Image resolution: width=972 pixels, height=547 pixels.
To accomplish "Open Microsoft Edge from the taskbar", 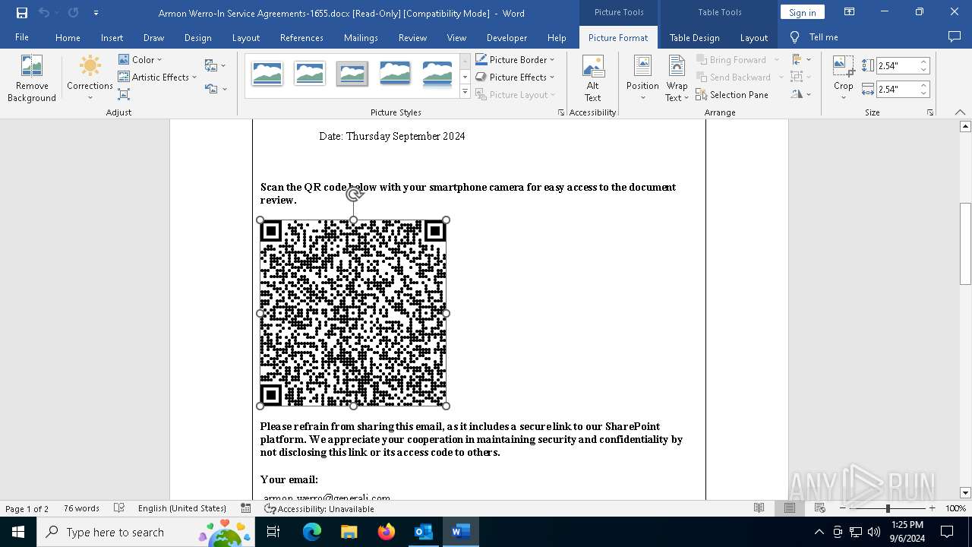I will tap(312, 532).
